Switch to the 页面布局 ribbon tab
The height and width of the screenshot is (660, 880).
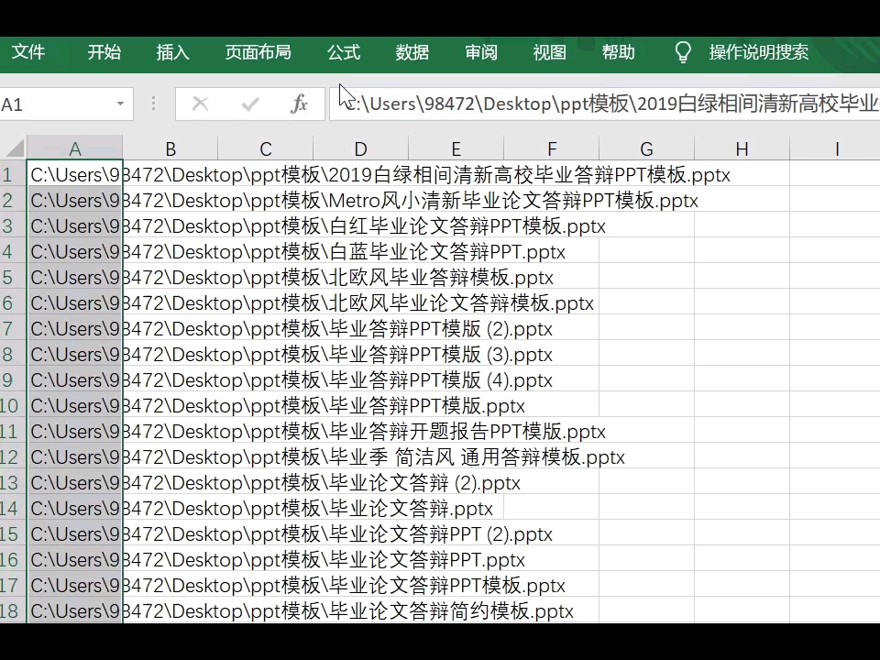tap(258, 52)
